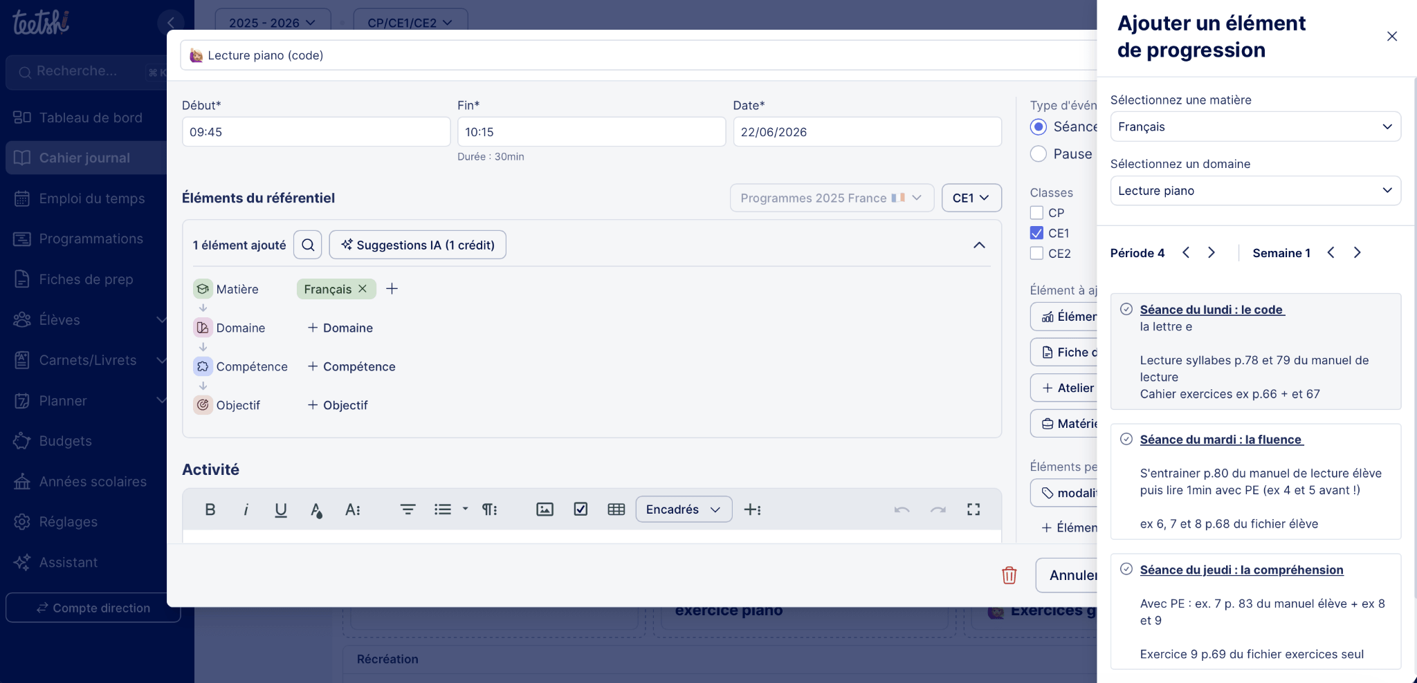Insert an image via the toolbar
This screenshot has width=1417, height=683.
click(545, 509)
